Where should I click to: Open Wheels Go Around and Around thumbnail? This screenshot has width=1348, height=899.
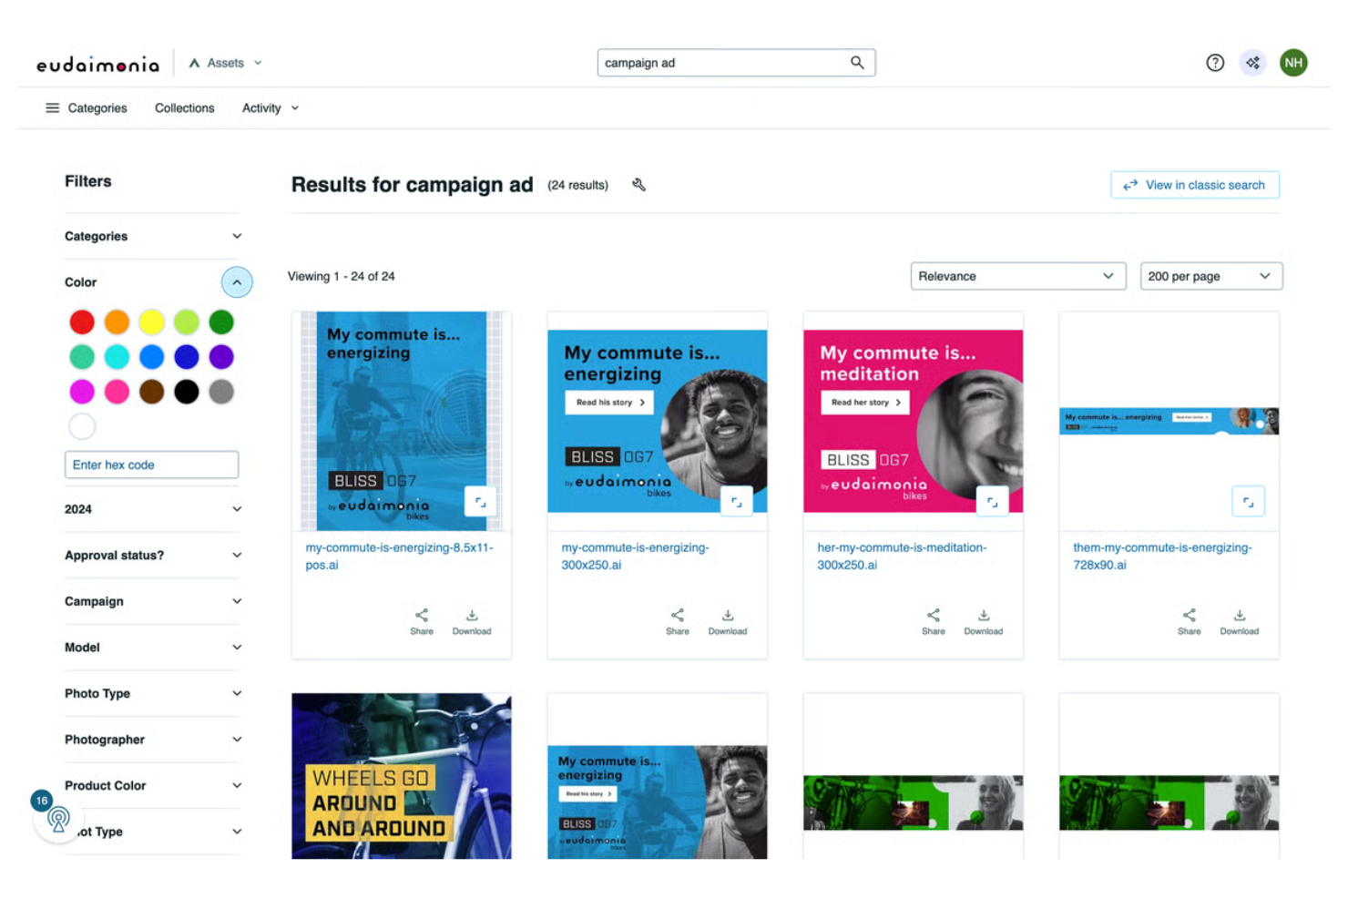pos(402,776)
